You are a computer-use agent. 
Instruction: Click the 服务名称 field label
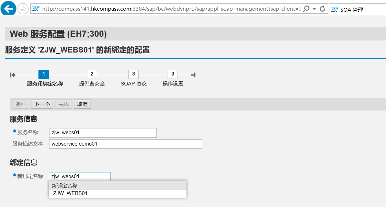28,133
